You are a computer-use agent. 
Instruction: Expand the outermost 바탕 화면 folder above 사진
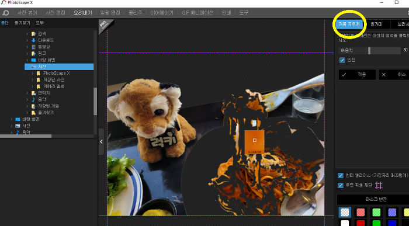[x=12, y=119]
